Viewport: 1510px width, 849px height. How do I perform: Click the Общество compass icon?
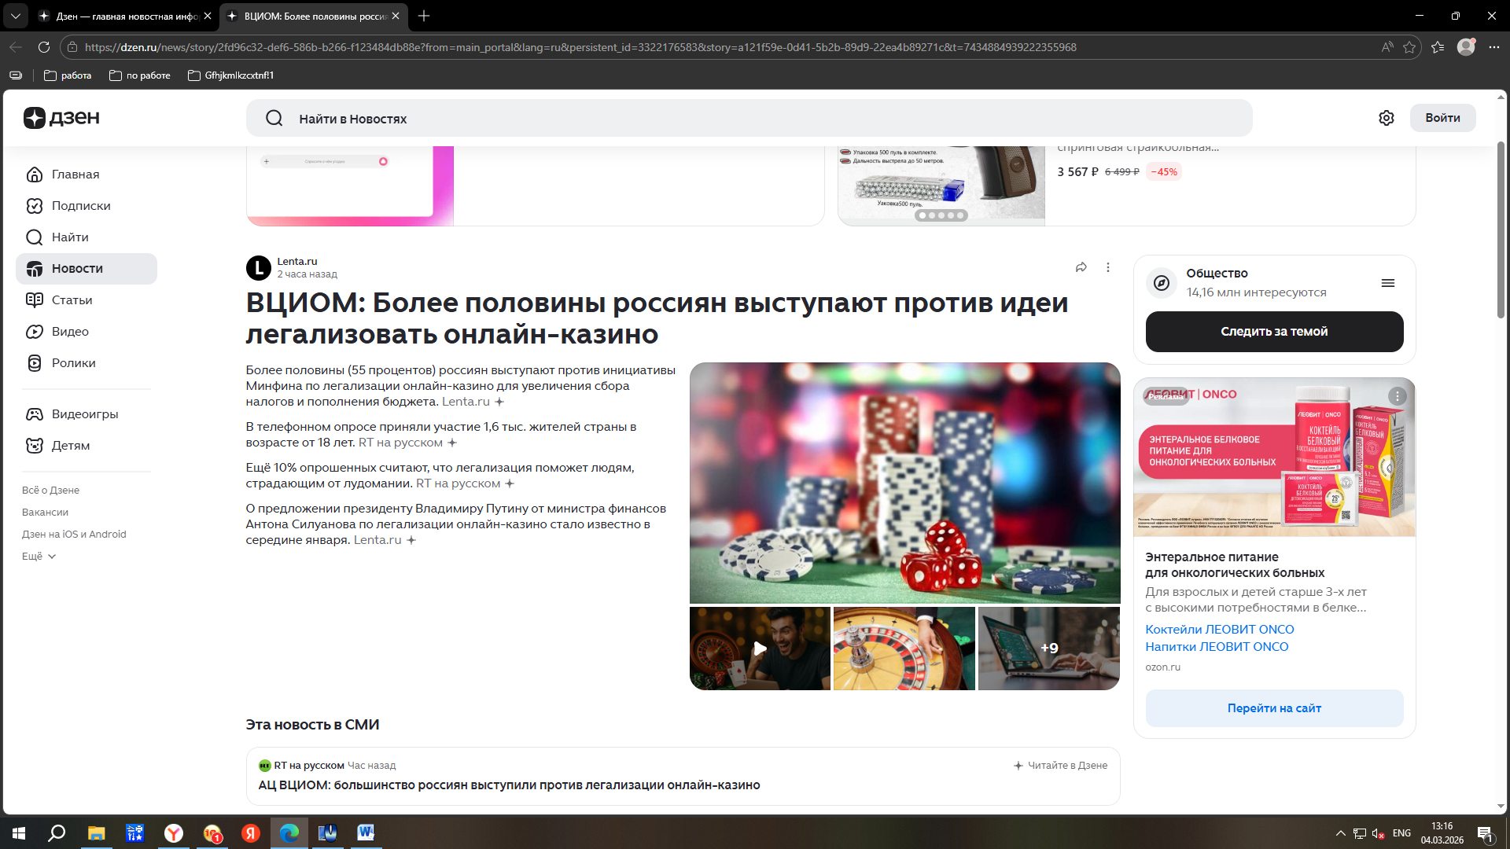(x=1162, y=283)
